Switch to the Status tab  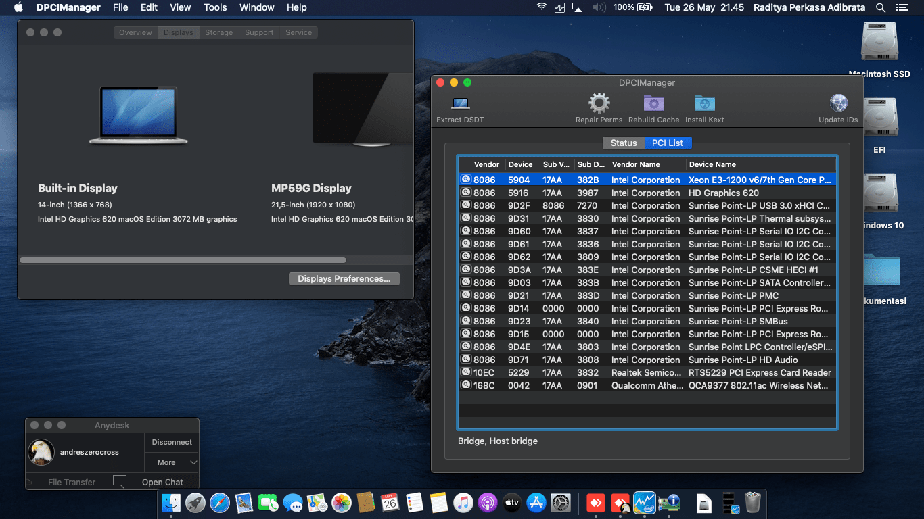click(x=624, y=143)
